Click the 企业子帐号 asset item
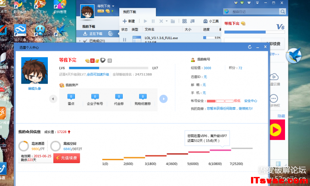 [95, 99]
